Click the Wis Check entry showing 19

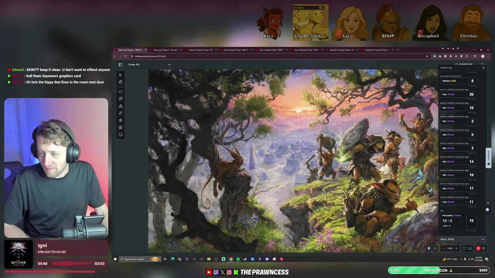pyautogui.click(x=458, y=175)
